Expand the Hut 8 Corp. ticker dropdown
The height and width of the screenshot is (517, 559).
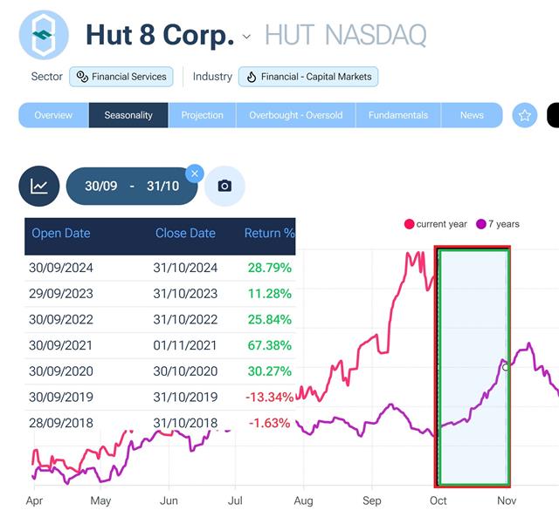(246, 37)
